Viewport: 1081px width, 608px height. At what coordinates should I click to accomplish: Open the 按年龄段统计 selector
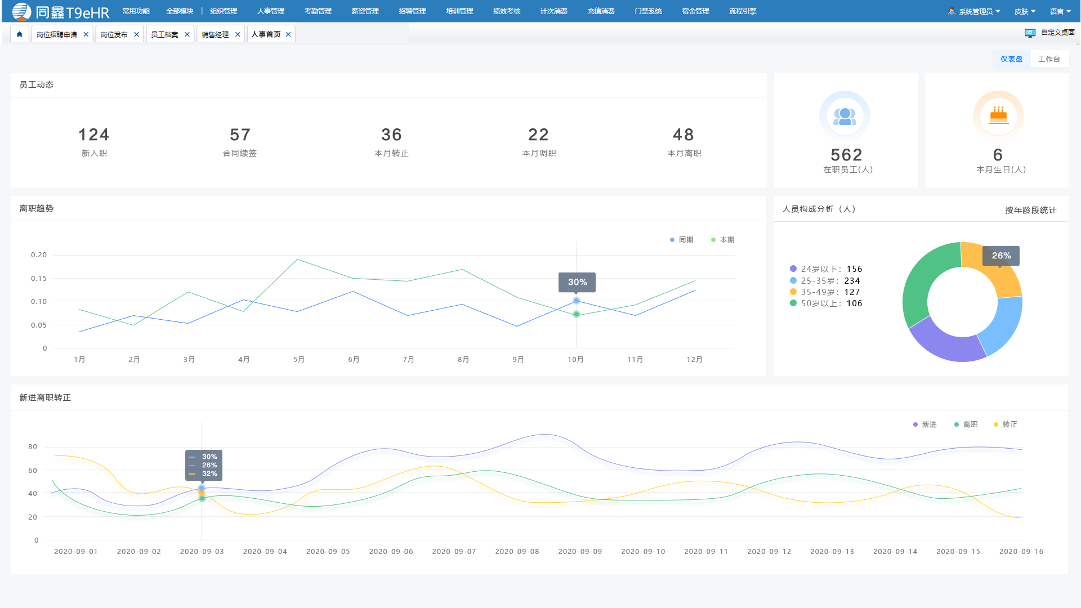pos(1031,210)
